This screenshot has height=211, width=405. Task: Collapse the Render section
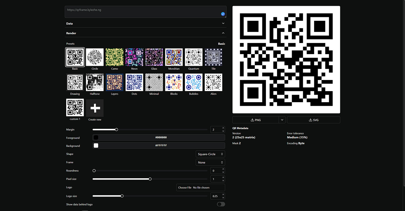[145, 33]
